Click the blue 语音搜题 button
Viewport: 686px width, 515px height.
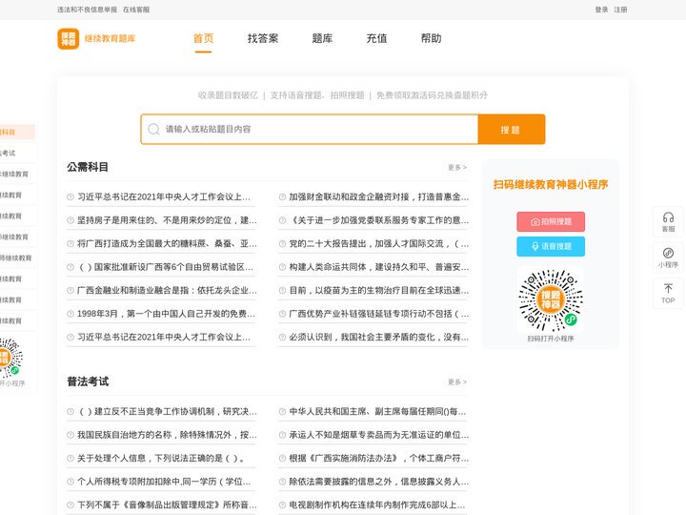tap(551, 247)
